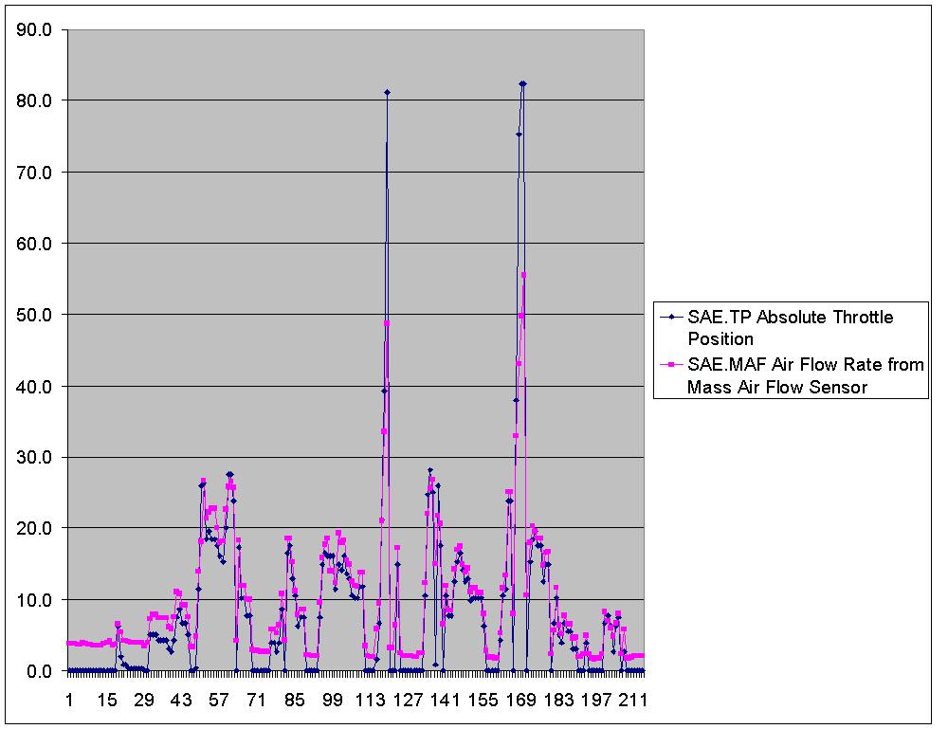Select the 20.0 y-axis label
This screenshot has width=948, height=729.
[34, 528]
